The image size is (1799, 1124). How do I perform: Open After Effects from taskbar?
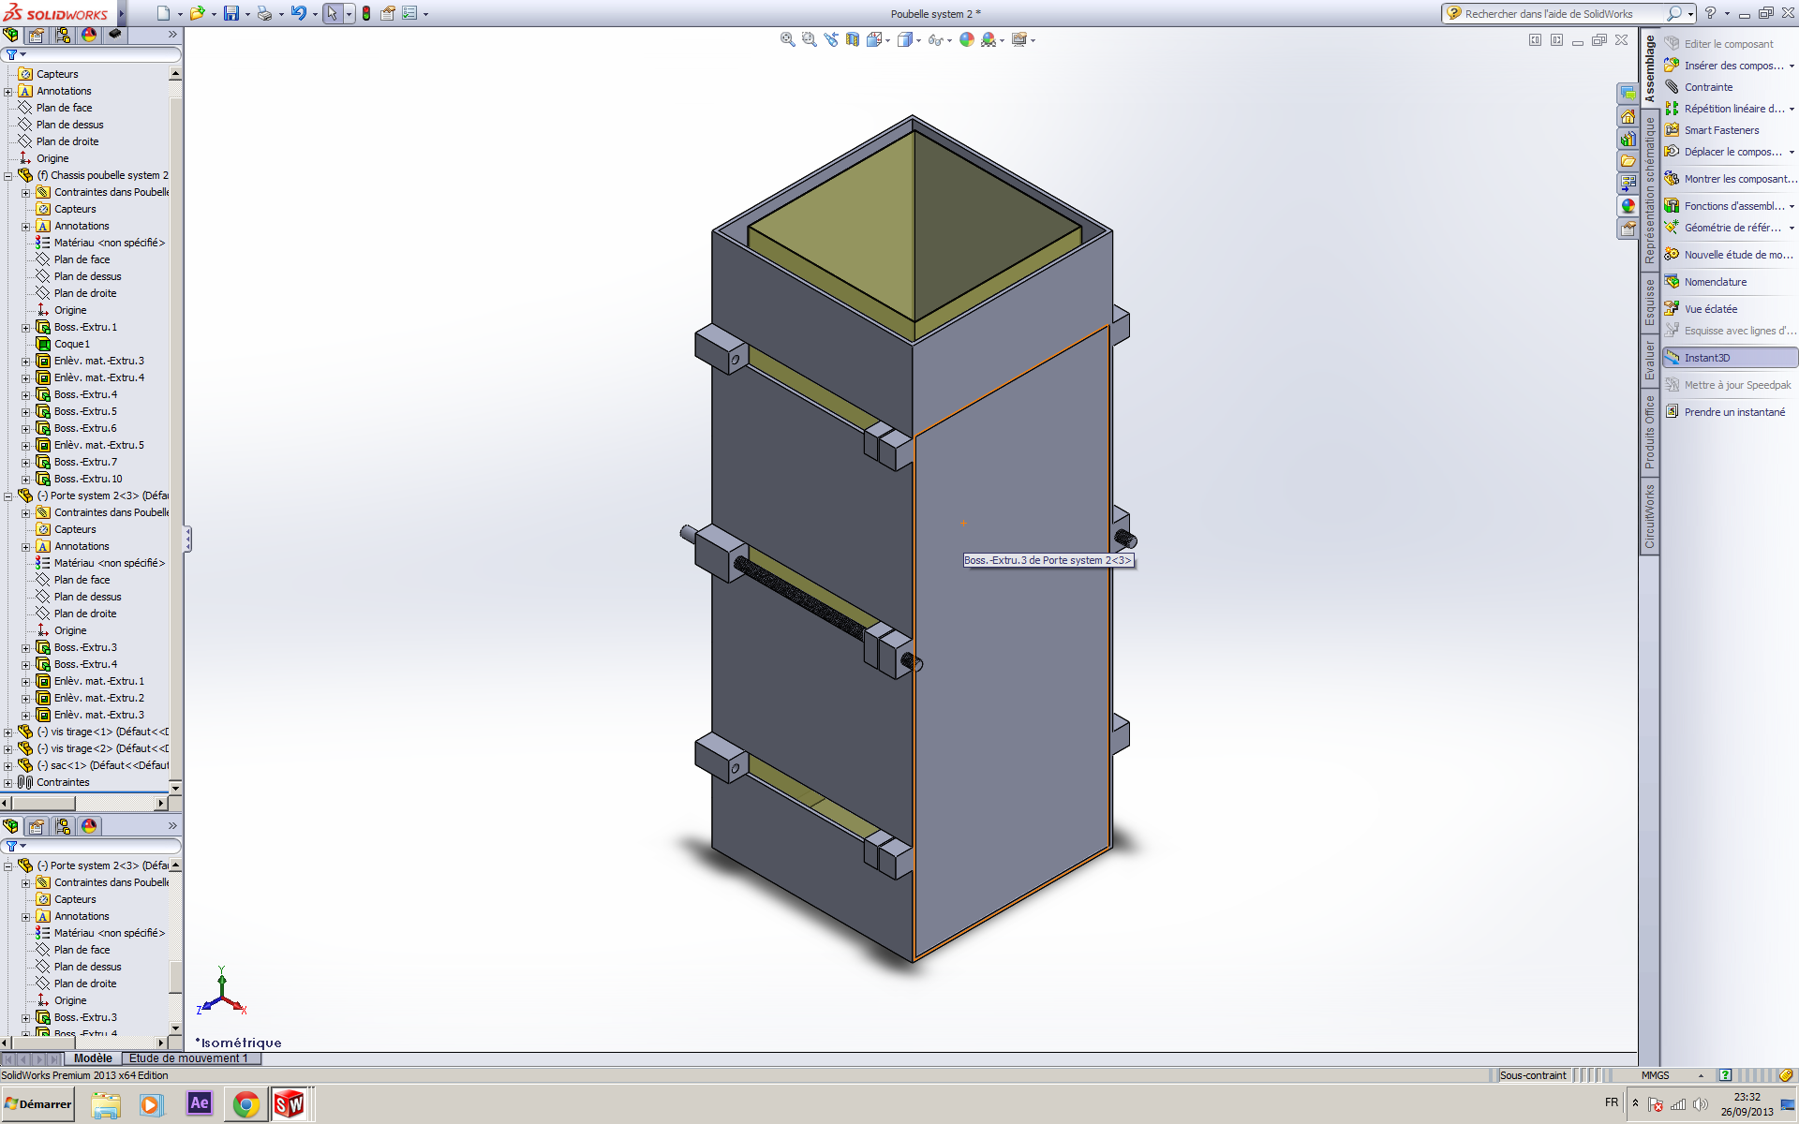(x=200, y=1103)
